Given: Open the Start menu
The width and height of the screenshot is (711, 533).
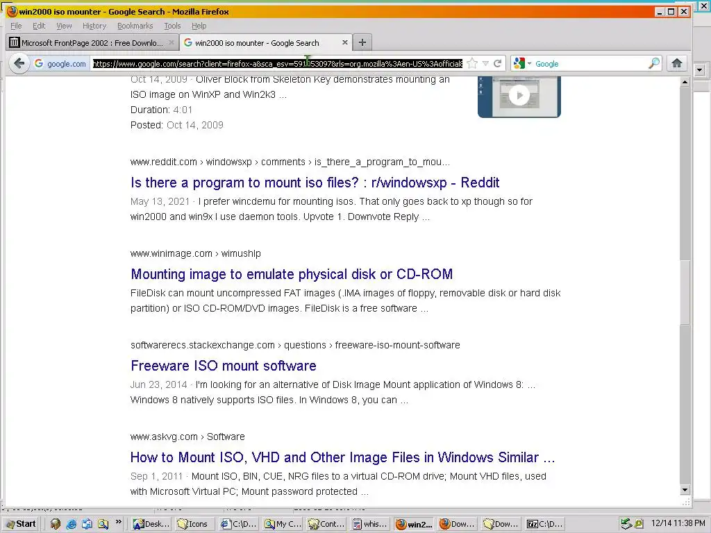Looking at the screenshot, I should (20, 524).
